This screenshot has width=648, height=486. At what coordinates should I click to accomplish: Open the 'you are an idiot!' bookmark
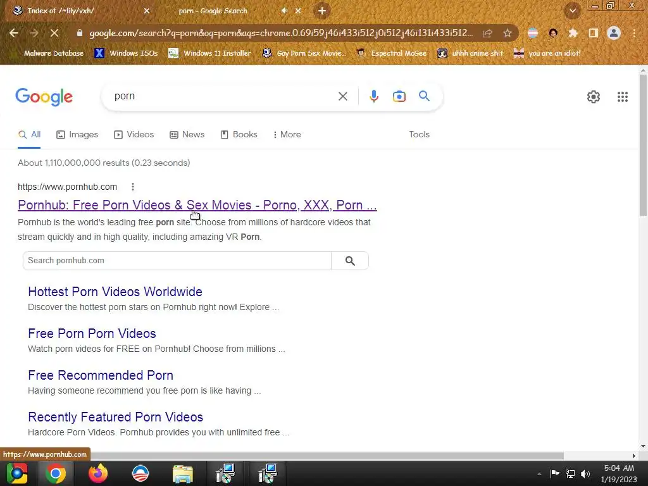(x=547, y=53)
